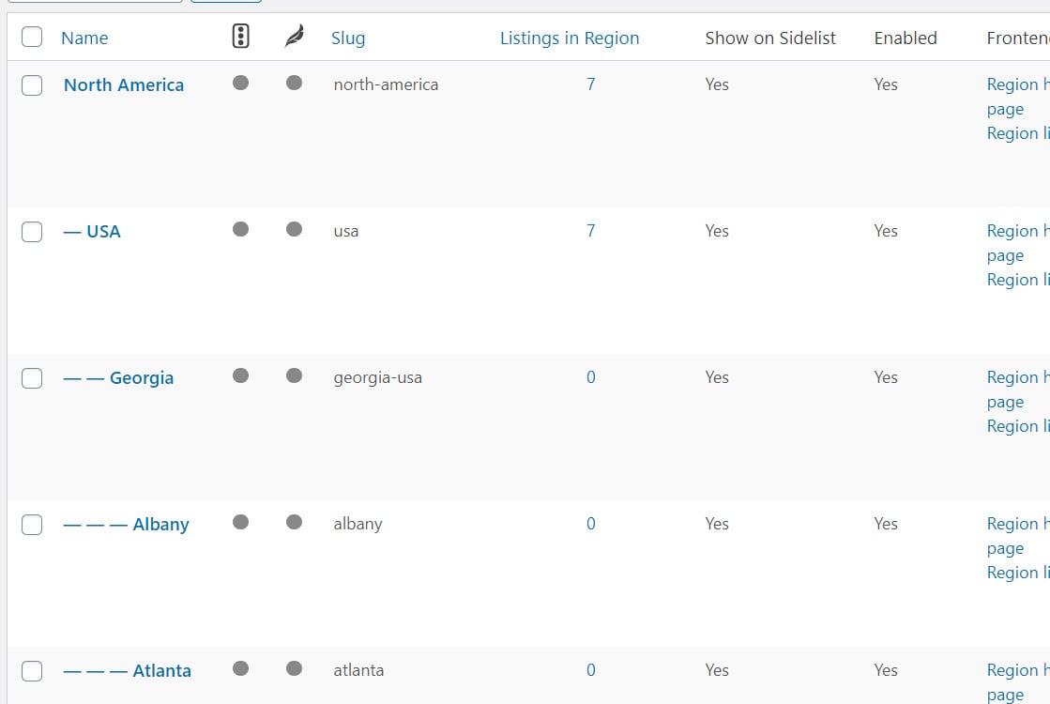Select the Albany row checkbox

pyautogui.click(x=32, y=525)
